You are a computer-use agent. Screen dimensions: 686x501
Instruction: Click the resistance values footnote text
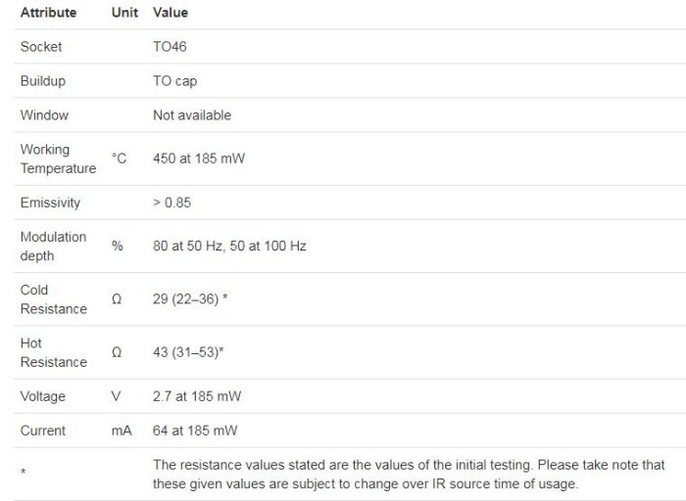click(x=409, y=474)
